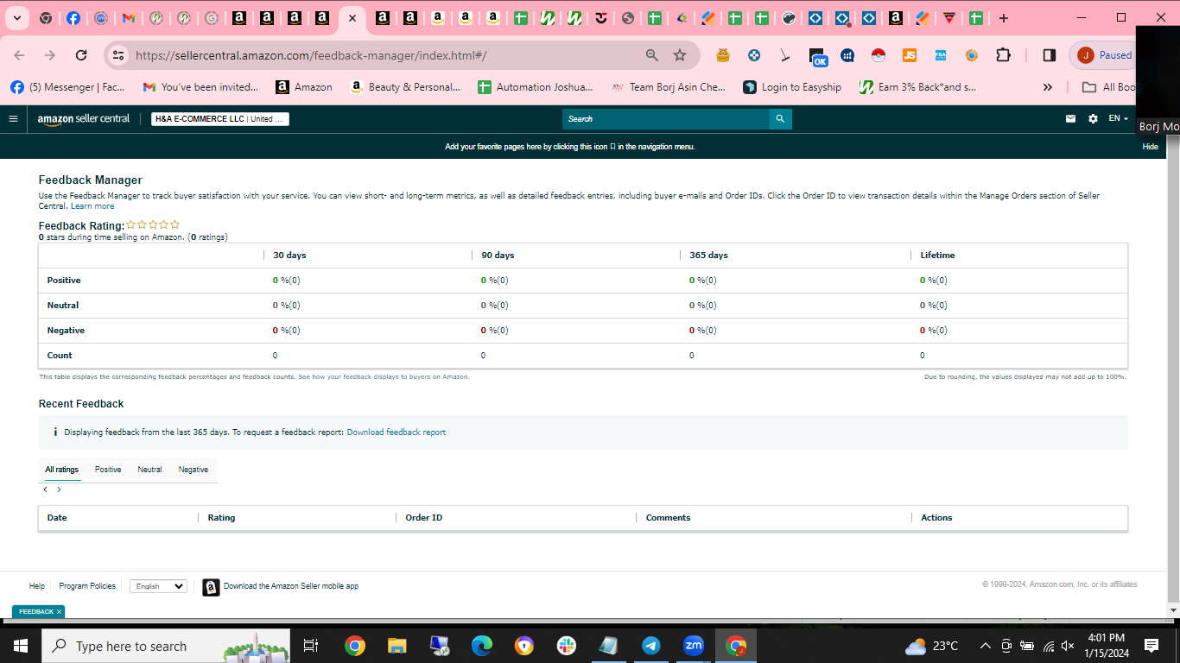Open the zoom magnifier in the address bar

point(652,55)
